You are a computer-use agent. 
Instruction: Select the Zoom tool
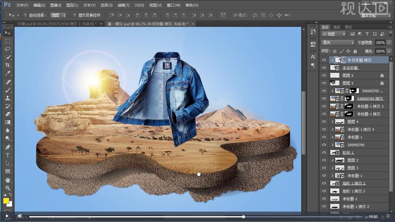click(8, 188)
